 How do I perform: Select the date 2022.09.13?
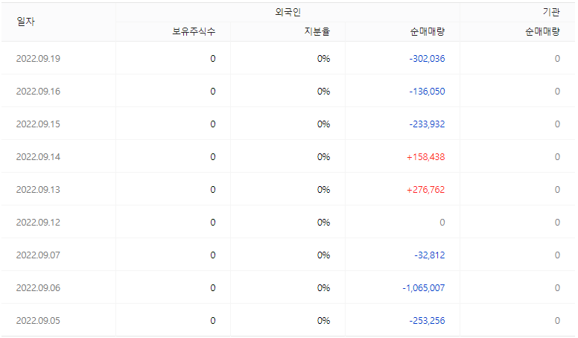pyautogui.click(x=38, y=190)
